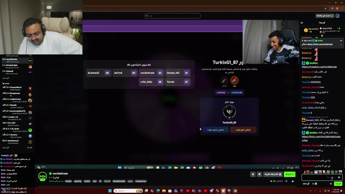This screenshot has height=194, width=345.
Task: Click the Codwarzon stream tag
Action: click(141, 181)
